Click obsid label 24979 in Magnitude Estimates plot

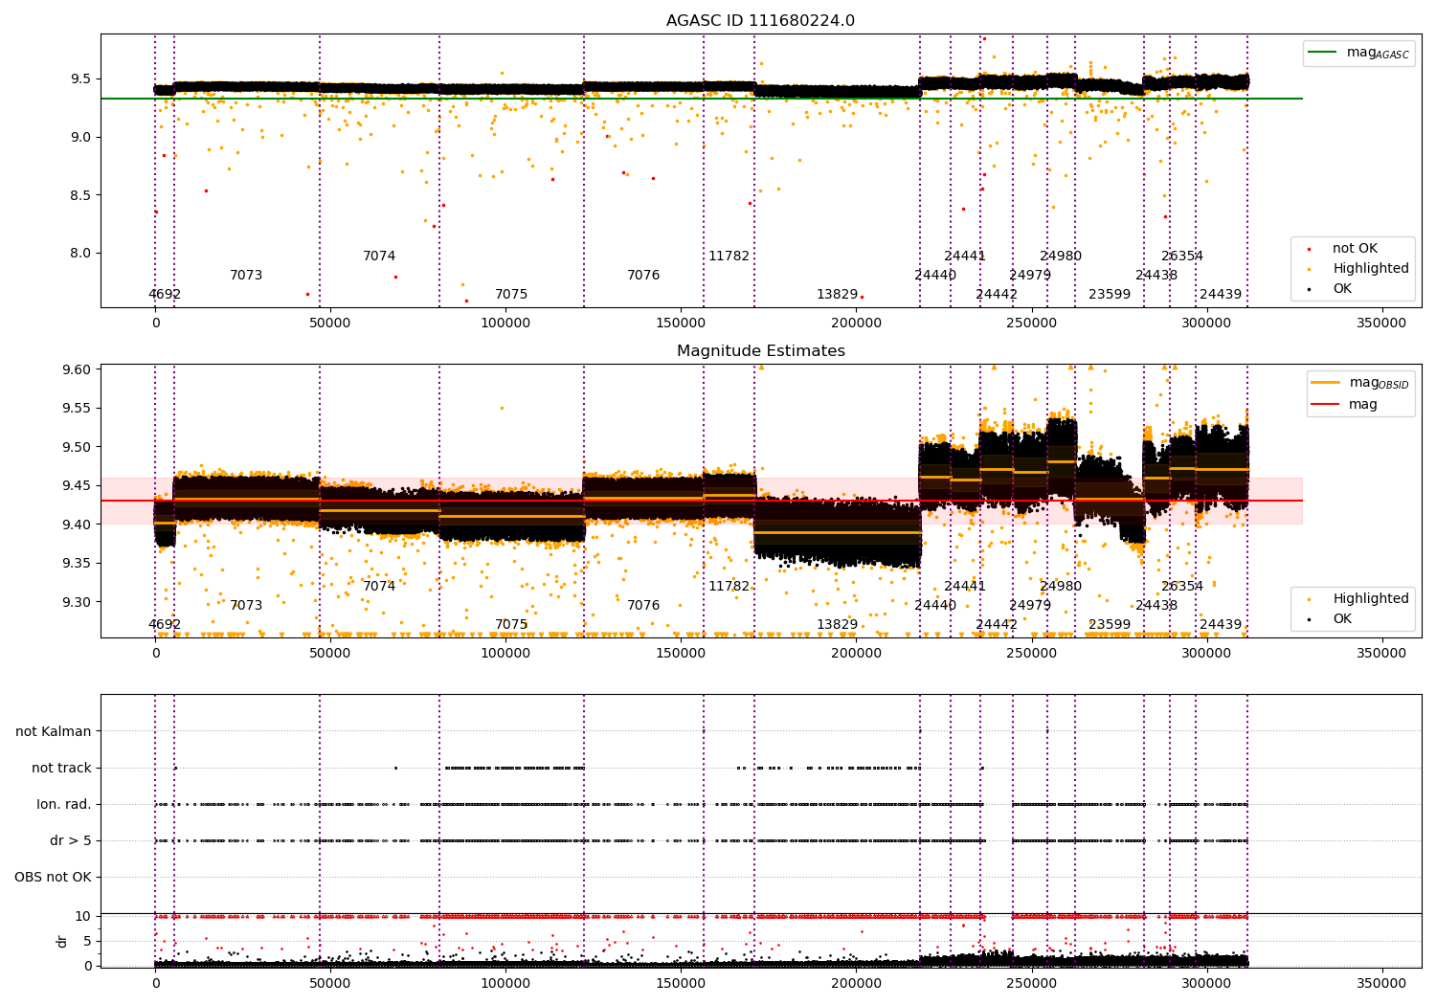[1030, 606]
